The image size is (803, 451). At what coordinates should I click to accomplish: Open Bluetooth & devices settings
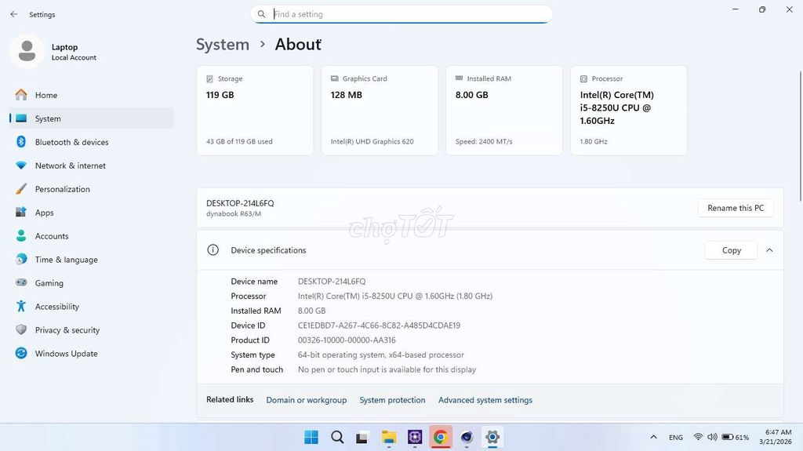92,142
